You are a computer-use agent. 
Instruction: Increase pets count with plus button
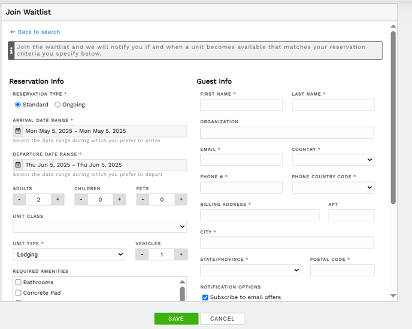[181, 199]
